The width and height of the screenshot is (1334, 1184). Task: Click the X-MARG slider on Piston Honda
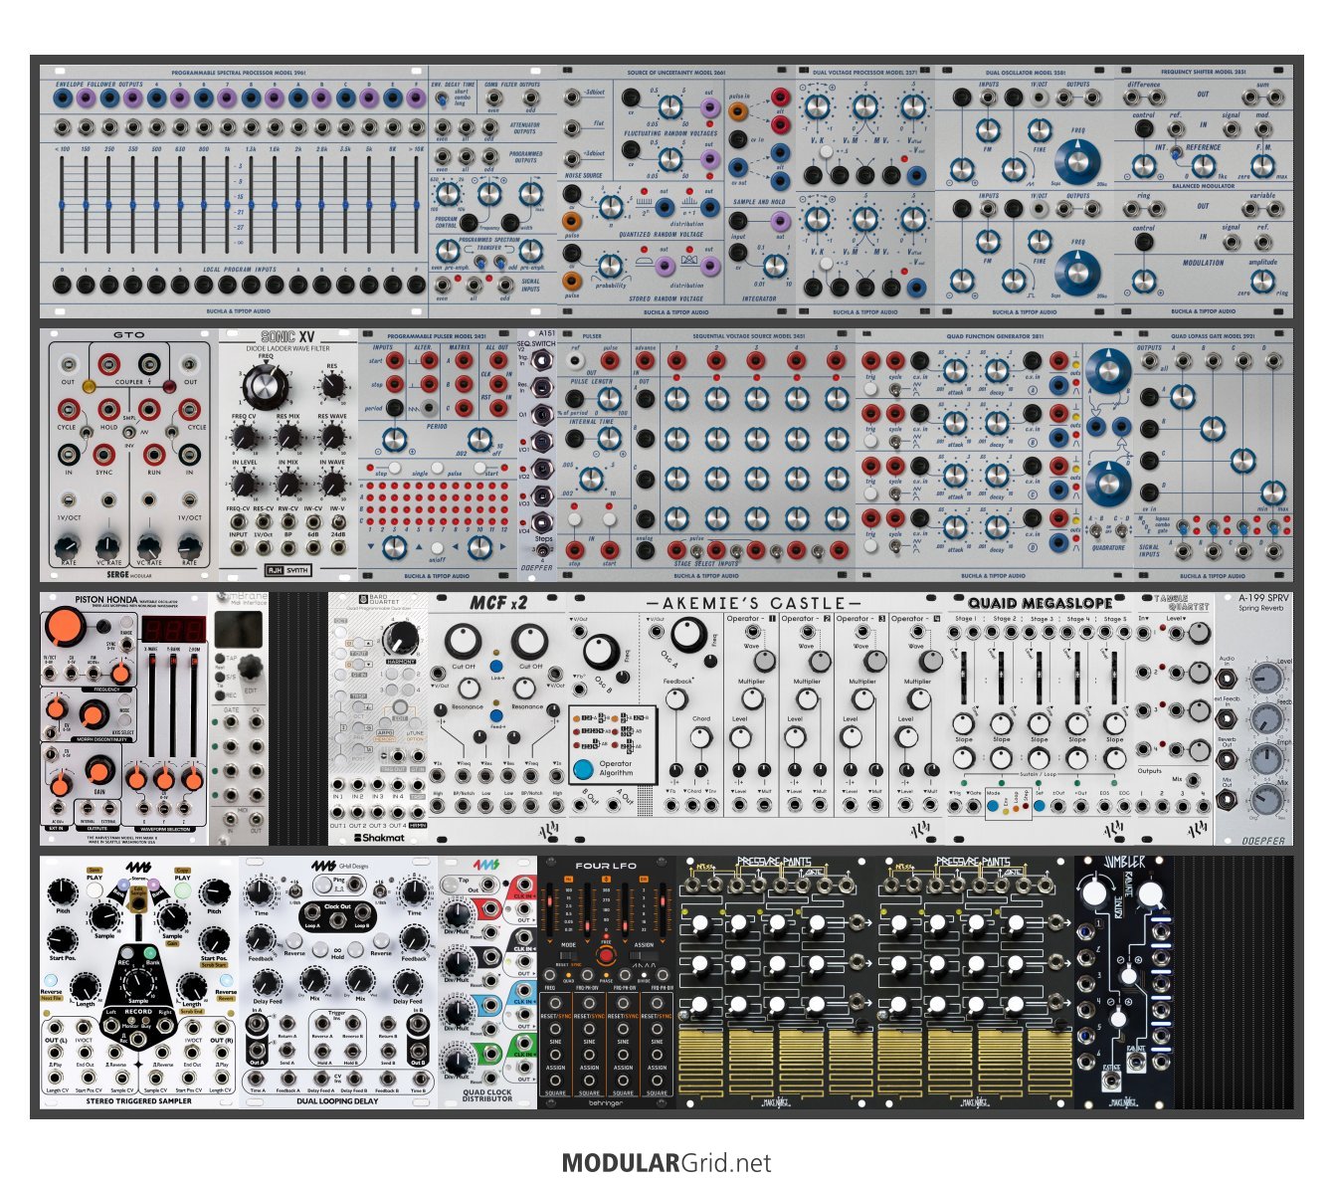click(151, 701)
